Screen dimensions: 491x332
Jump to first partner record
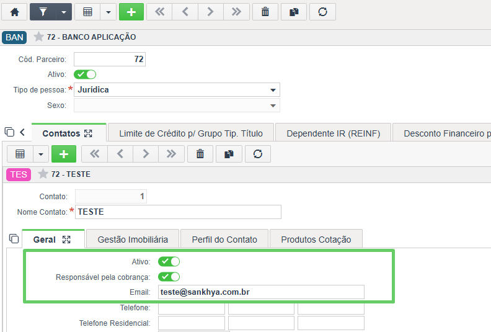pos(159,12)
